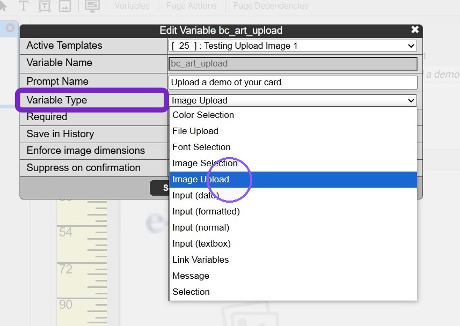Select the image placeholder tool icon
The width and height of the screenshot is (460, 326).
[65, 5]
